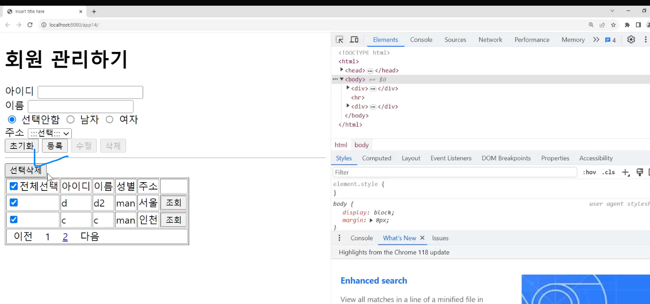650x304 pixels.
Task: Open DevTools customize kebab menu
Action: click(x=646, y=40)
